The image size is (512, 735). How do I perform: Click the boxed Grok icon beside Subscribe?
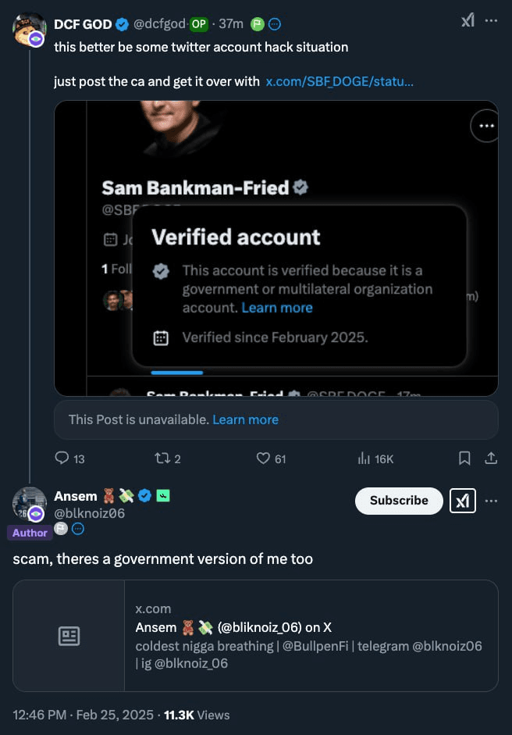pos(463,501)
